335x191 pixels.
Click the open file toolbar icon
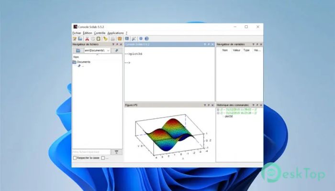(80, 39)
